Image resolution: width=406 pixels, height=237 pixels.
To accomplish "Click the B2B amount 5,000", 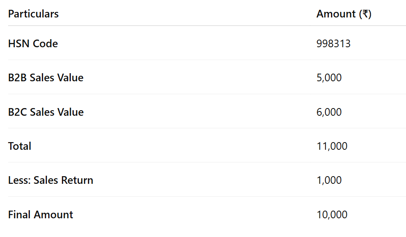I will 329,78.
